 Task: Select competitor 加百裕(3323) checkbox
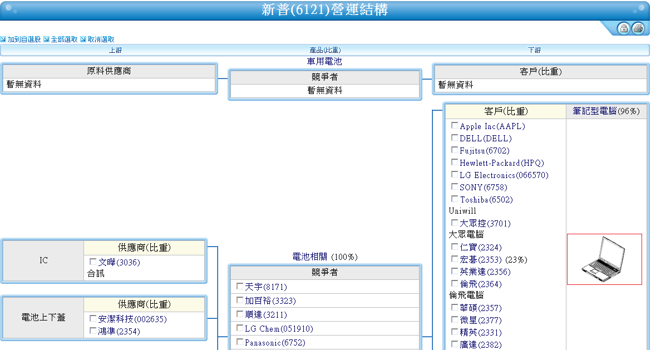click(240, 300)
